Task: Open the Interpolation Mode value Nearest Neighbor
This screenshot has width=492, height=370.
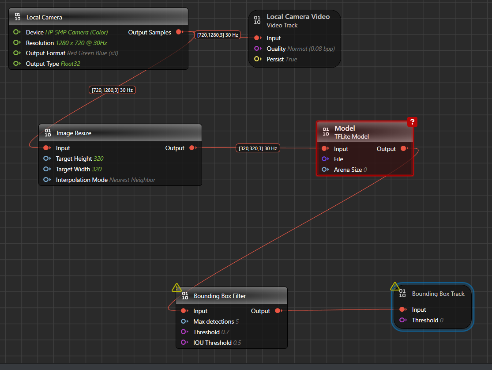Action: point(132,180)
